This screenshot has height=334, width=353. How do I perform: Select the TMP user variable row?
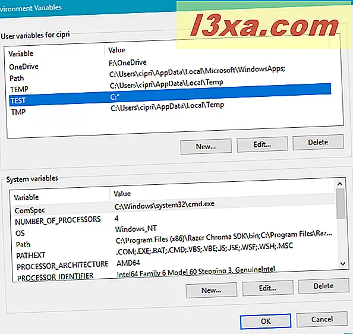(x=171, y=109)
